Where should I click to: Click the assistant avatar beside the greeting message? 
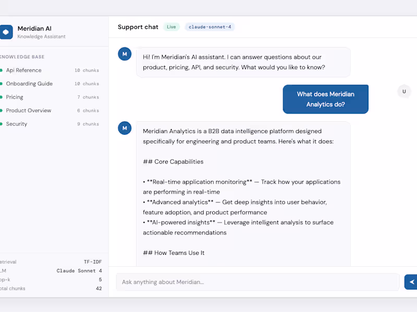tap(125, 54)
